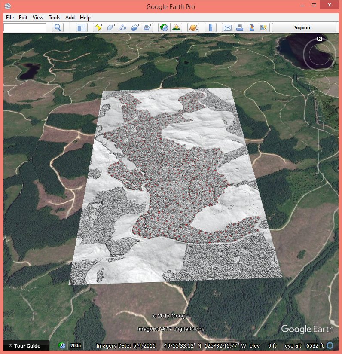Click the search magnifier button
This screenshot has height=354, width=342.
pyautogui.click(x=58, y=27)
